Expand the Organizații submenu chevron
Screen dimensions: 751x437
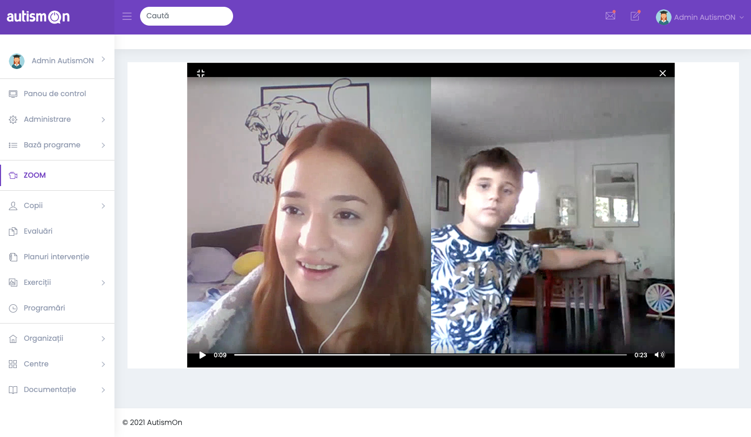103,339
